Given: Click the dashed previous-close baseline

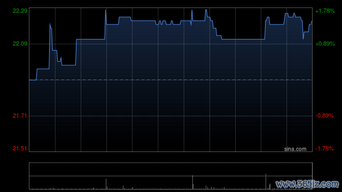Looking at the screenshot, I should click(170, 80).
